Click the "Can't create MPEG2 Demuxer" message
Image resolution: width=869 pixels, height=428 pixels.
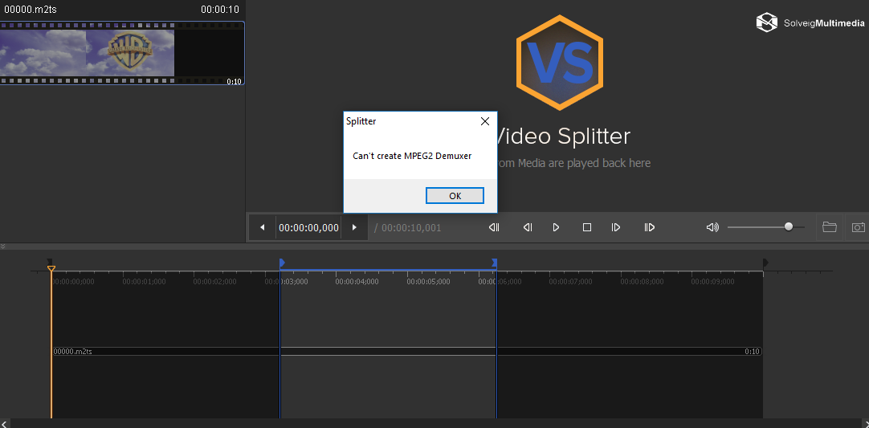point(412,156)
